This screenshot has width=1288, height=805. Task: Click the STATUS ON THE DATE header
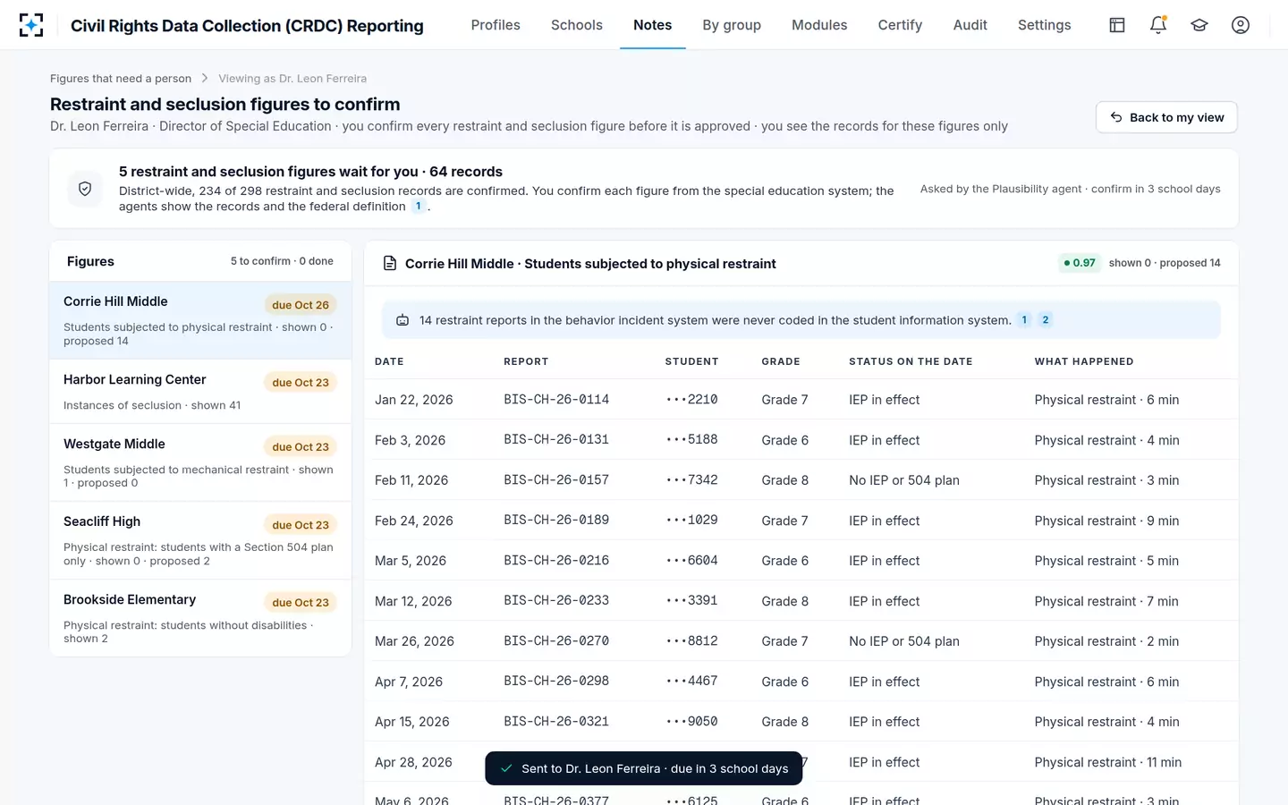click(911, 361)
